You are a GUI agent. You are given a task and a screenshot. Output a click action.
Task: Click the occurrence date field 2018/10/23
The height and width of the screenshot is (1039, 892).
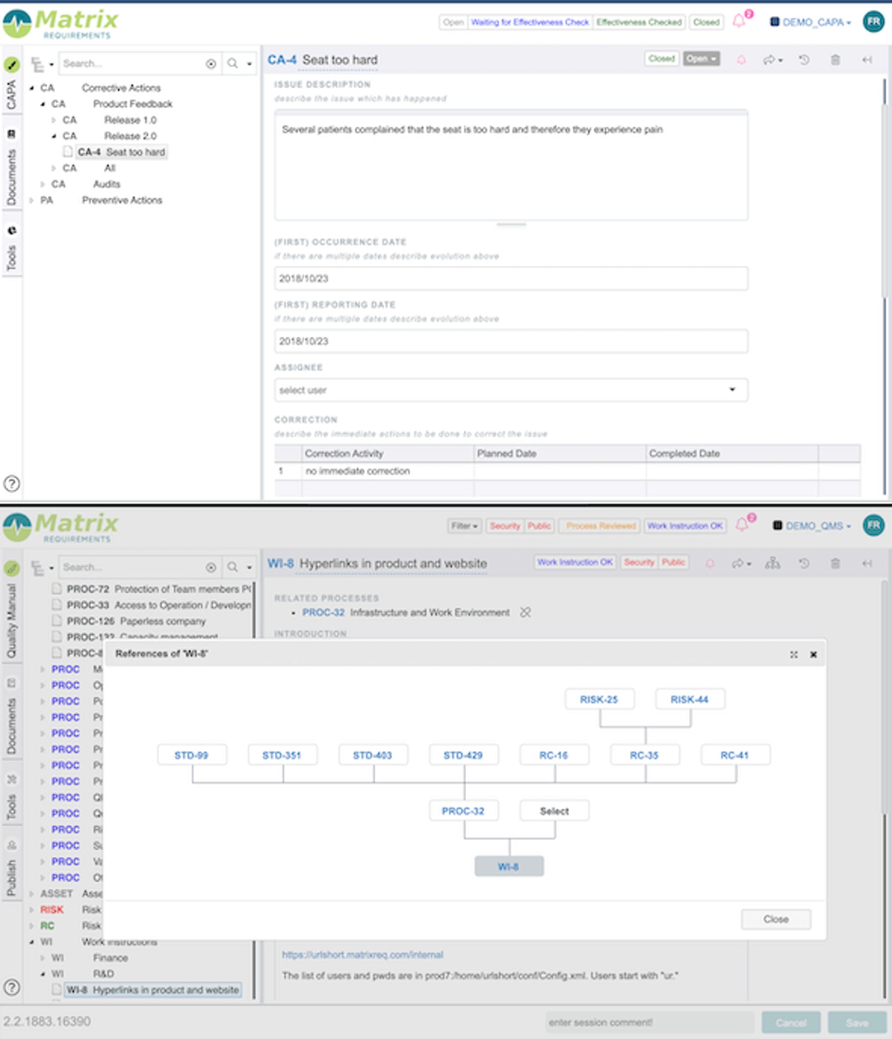coord(510,278)
